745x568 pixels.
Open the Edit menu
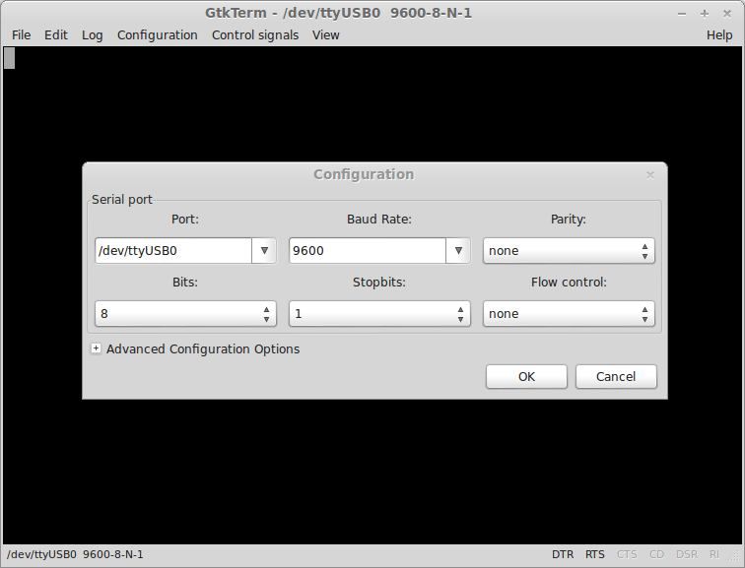pyautogui.click(x=56, y=35)
